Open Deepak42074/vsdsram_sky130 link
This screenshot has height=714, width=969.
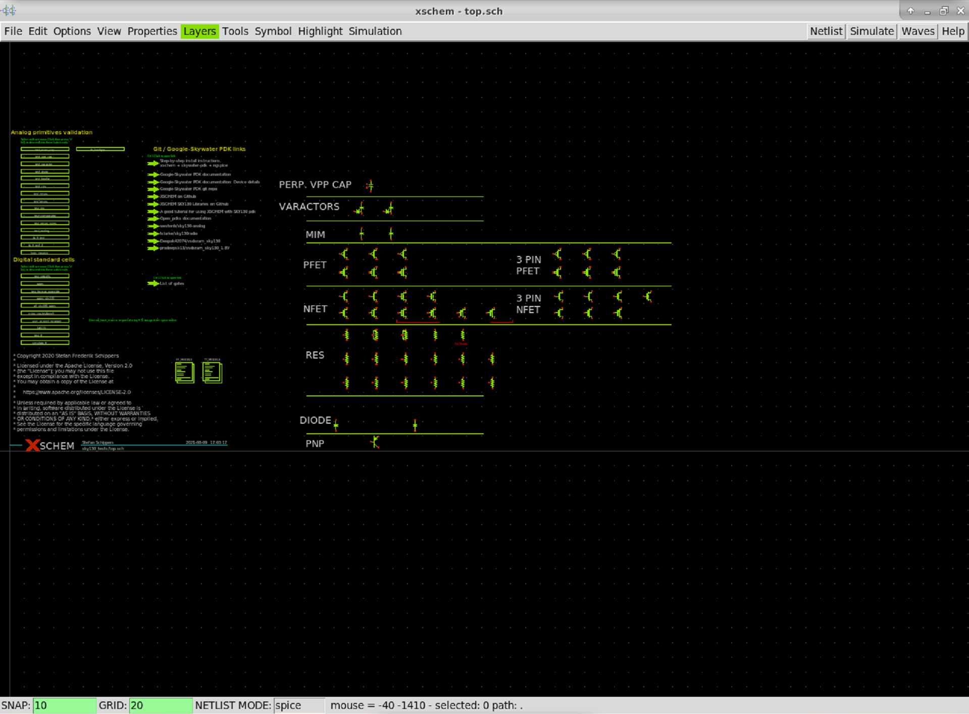[x=190, y=241]
